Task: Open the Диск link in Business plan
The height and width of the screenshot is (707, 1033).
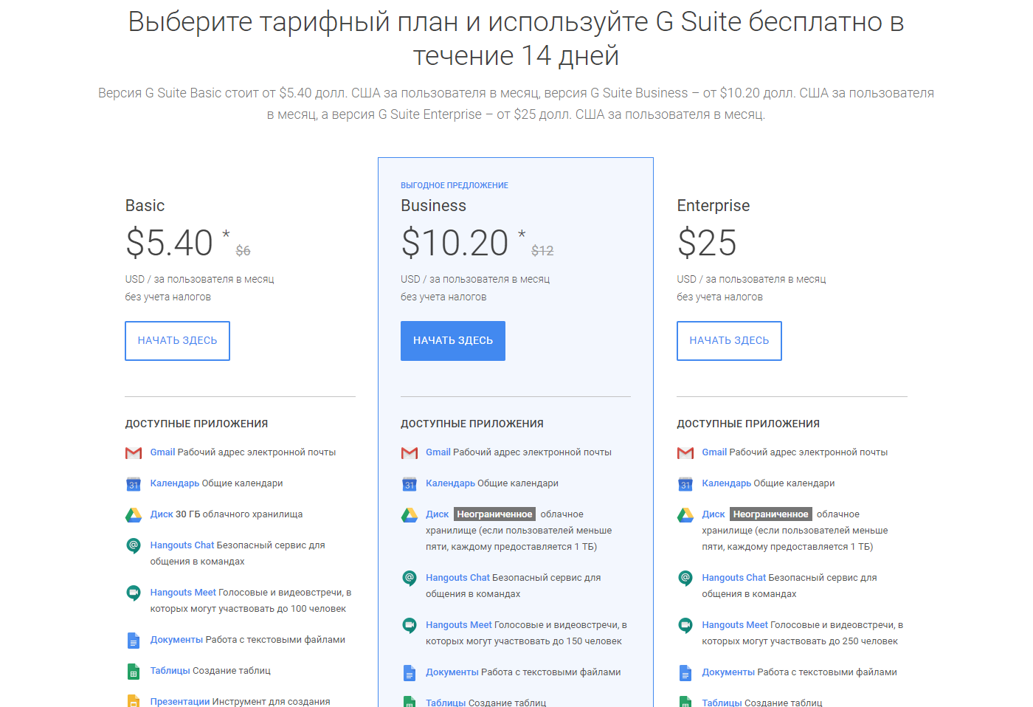Action: coord(437,514)
